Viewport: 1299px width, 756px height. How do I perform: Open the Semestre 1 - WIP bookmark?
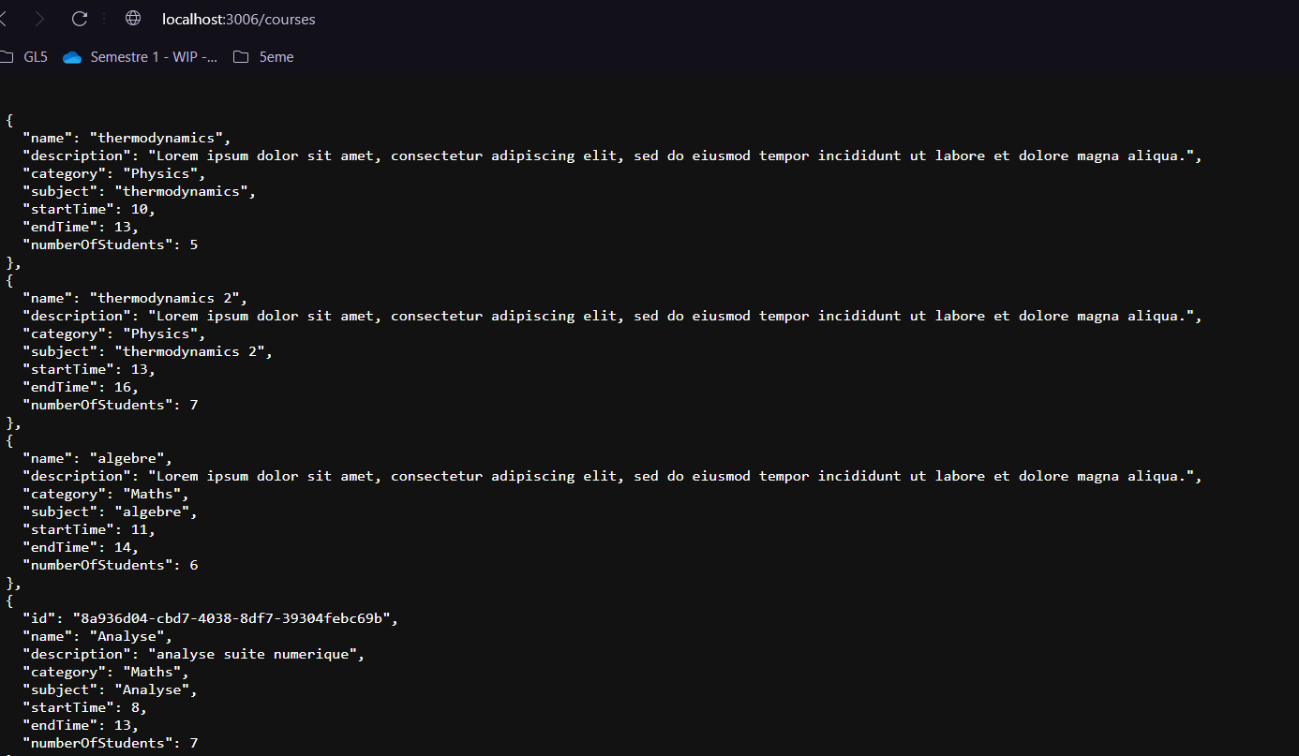(153, 56)
